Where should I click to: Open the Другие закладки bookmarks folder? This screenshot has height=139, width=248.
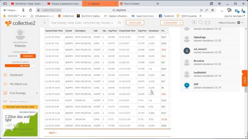point(234,16)
